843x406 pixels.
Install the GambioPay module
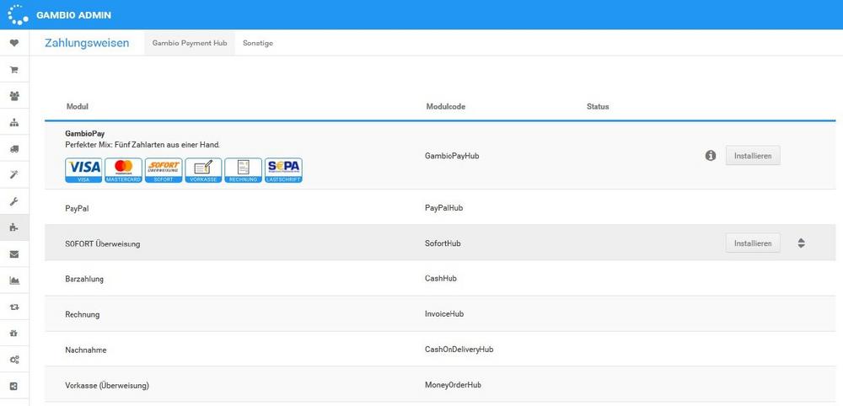coord(753,156)
